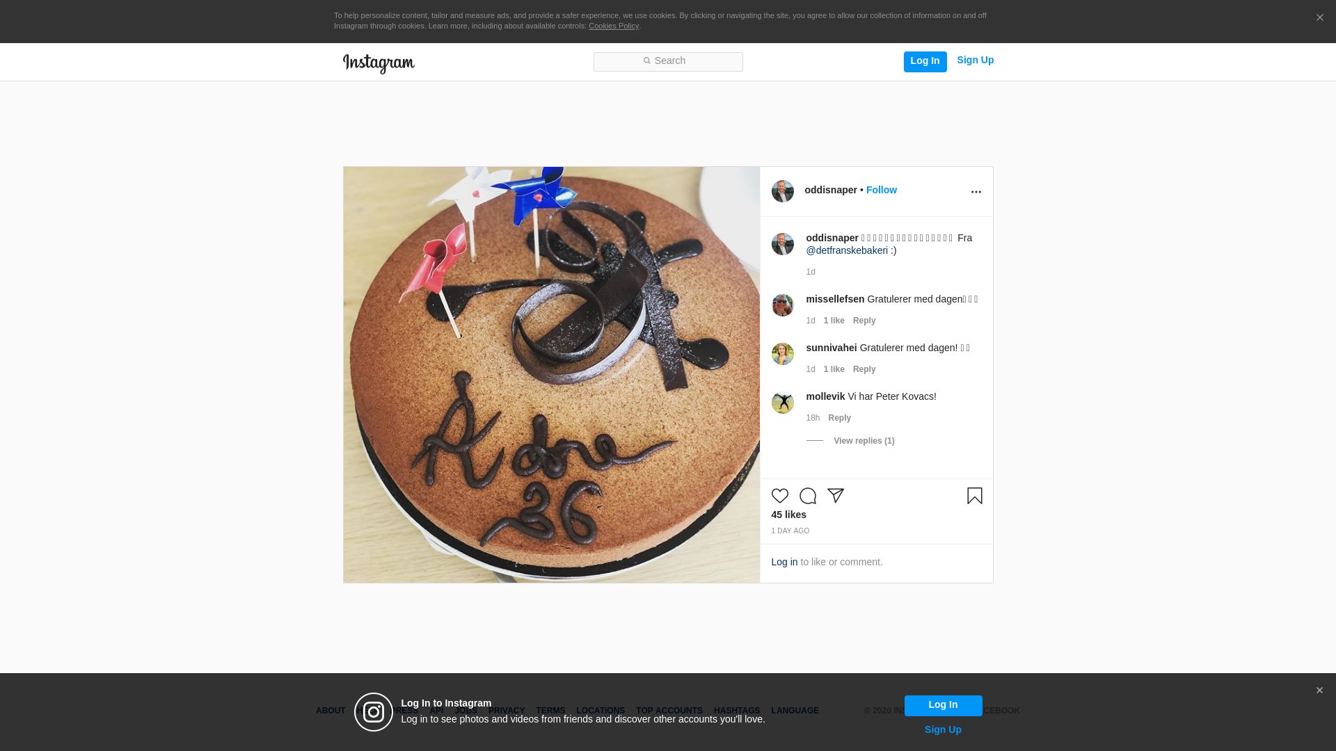Open the comment bubble icon
The width and height of the screenshot is (1336, 751).
[x=808, y=496]
